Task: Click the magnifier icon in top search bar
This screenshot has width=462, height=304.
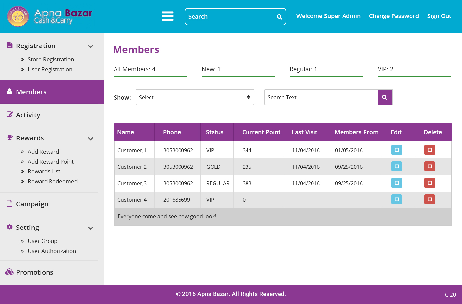Action: (x=279, y=17)
